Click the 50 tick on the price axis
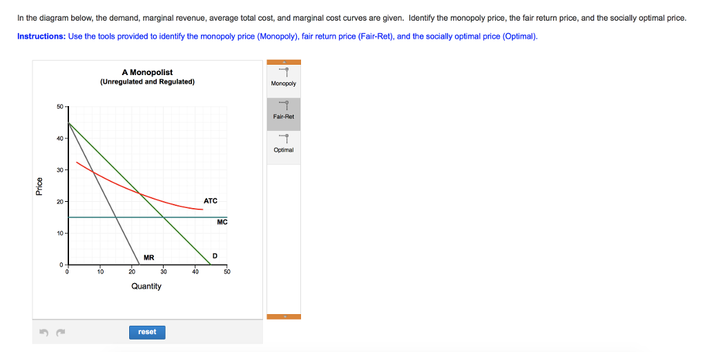This screenshot has width=707, height=352. (x=61, y=107)
